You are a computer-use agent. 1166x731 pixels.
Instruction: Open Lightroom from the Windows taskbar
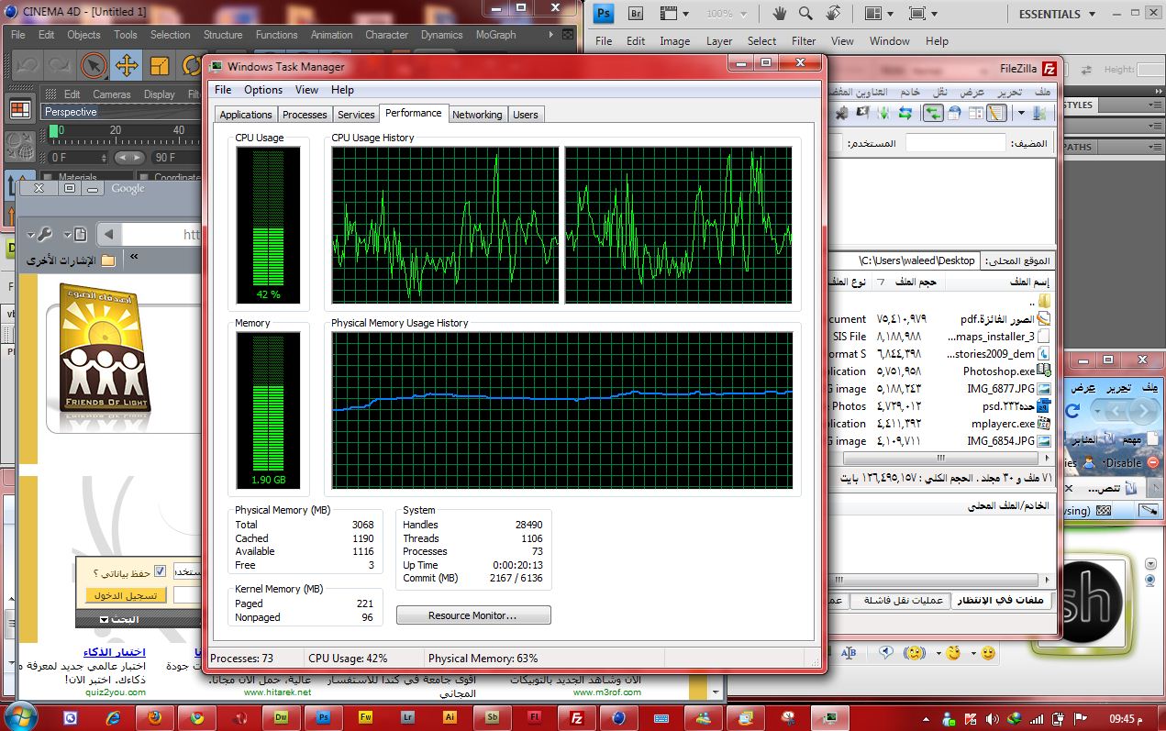pos(407,717)
